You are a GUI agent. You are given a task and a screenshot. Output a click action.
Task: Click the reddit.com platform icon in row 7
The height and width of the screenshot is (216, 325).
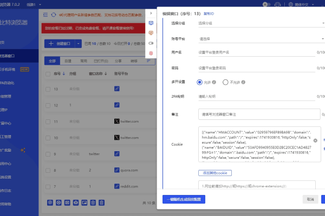coord(116,186)
